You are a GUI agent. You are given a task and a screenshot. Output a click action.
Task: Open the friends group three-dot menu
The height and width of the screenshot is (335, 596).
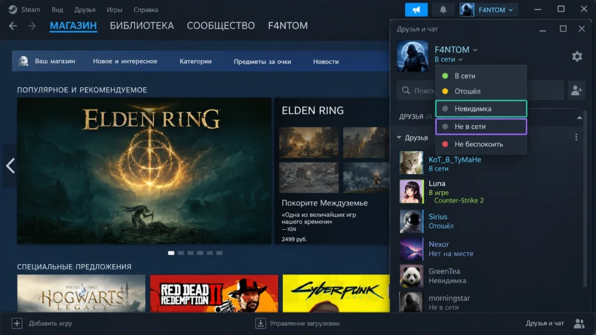tap(576, 137)
